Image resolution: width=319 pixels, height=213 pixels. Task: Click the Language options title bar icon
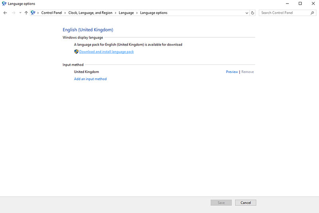click(4, 4)
